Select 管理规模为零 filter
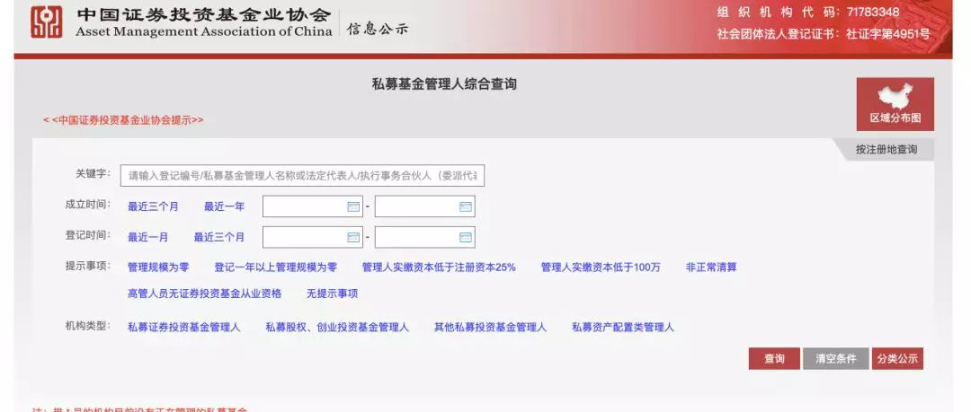The height and width of the screenshot is (412, 971). tap(158, 267)
